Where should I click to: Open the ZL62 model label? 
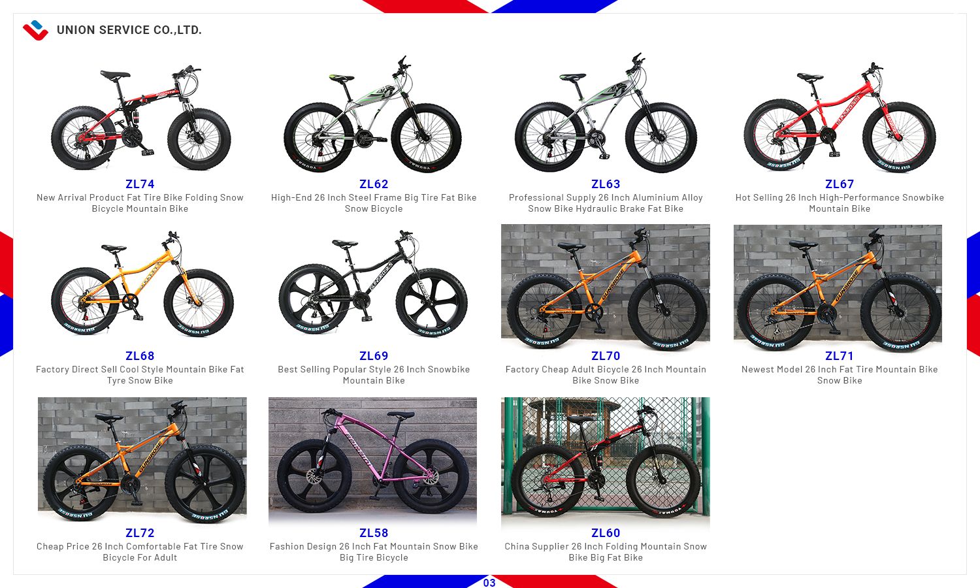tap(374, 184)
